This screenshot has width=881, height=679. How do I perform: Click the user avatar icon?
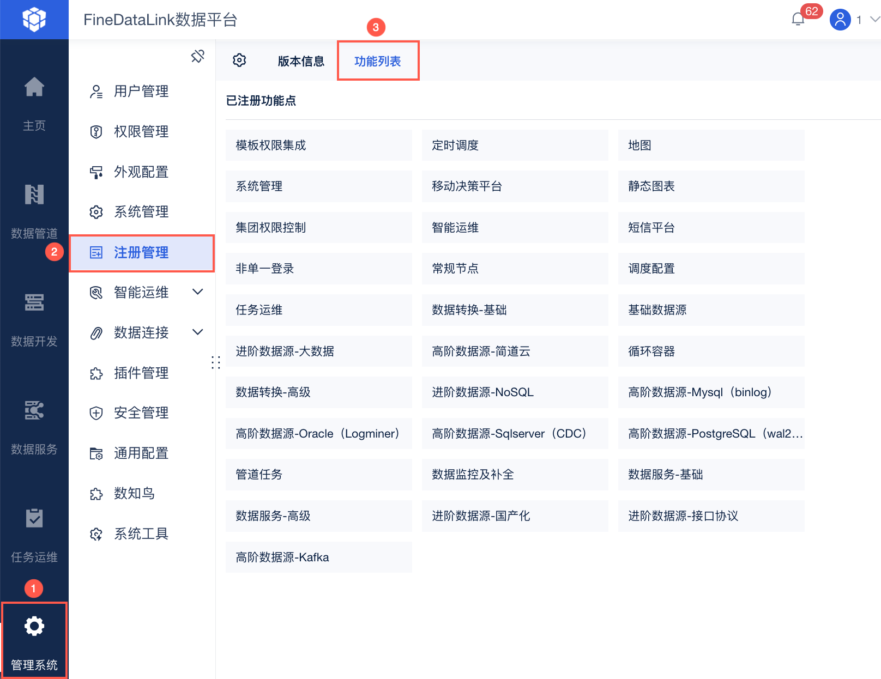(840, 20)
